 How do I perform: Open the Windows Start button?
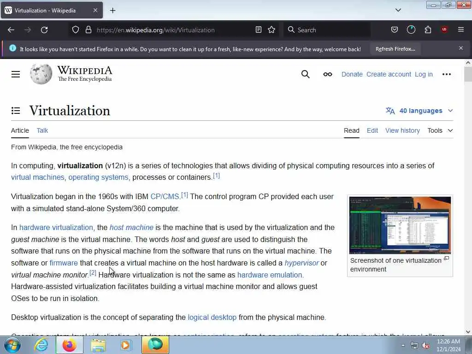[12, 345]
